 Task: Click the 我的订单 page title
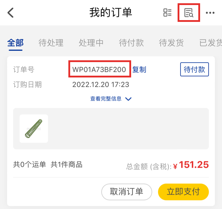pos(111,12)
